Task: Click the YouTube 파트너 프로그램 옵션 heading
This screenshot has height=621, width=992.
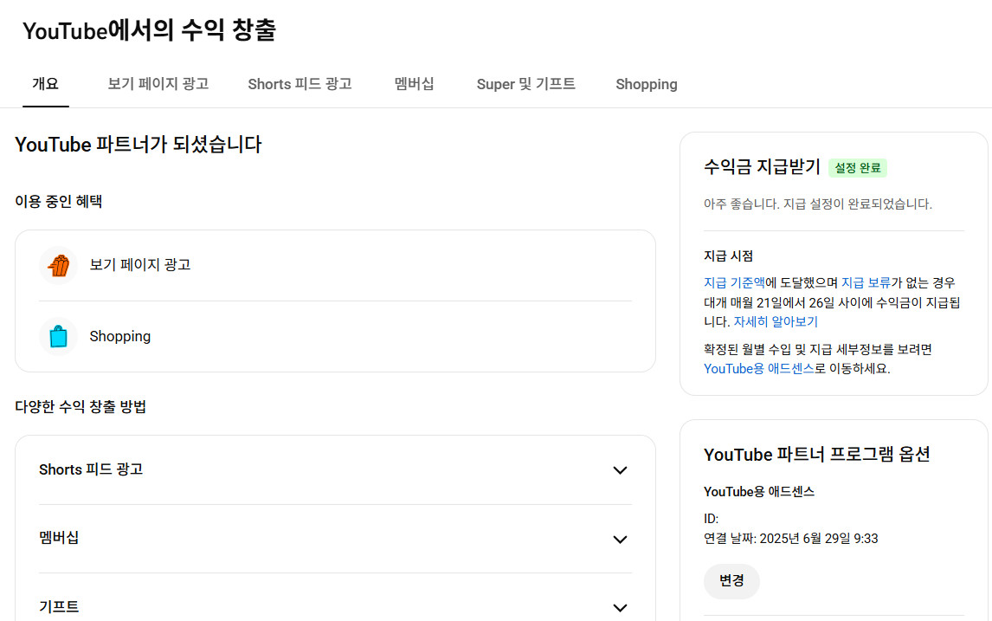Action: pyautogui.click(x=817, y=455)
